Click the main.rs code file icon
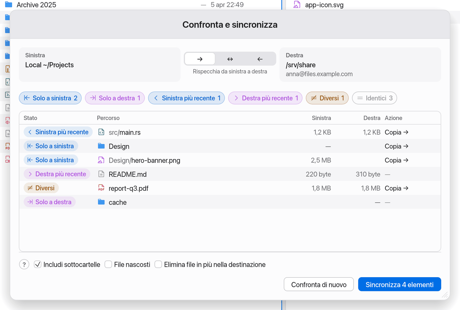 click(x=101, y=132)
